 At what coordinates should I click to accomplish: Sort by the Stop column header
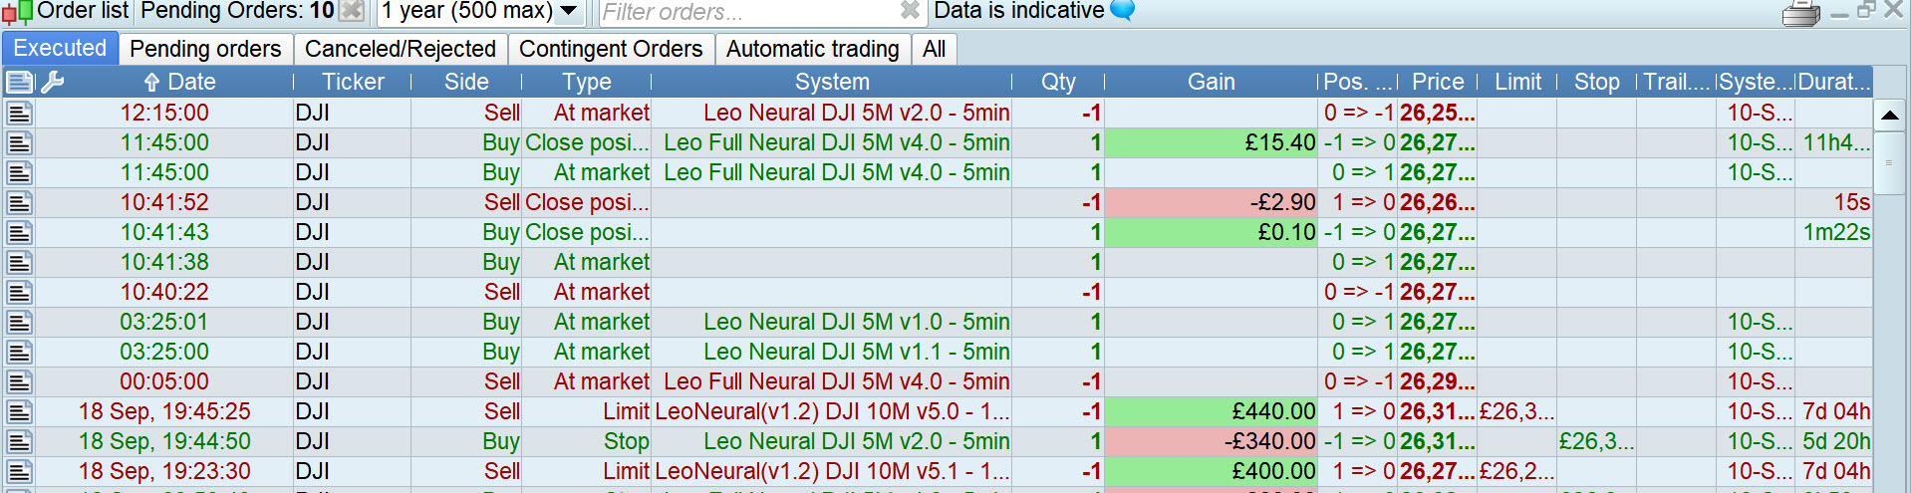pyautogui.click(x=1596, y=82)
